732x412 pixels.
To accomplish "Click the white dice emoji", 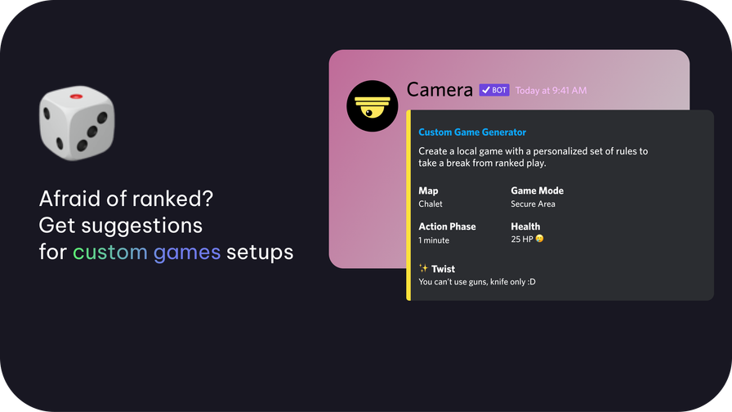I will point(77,124).
